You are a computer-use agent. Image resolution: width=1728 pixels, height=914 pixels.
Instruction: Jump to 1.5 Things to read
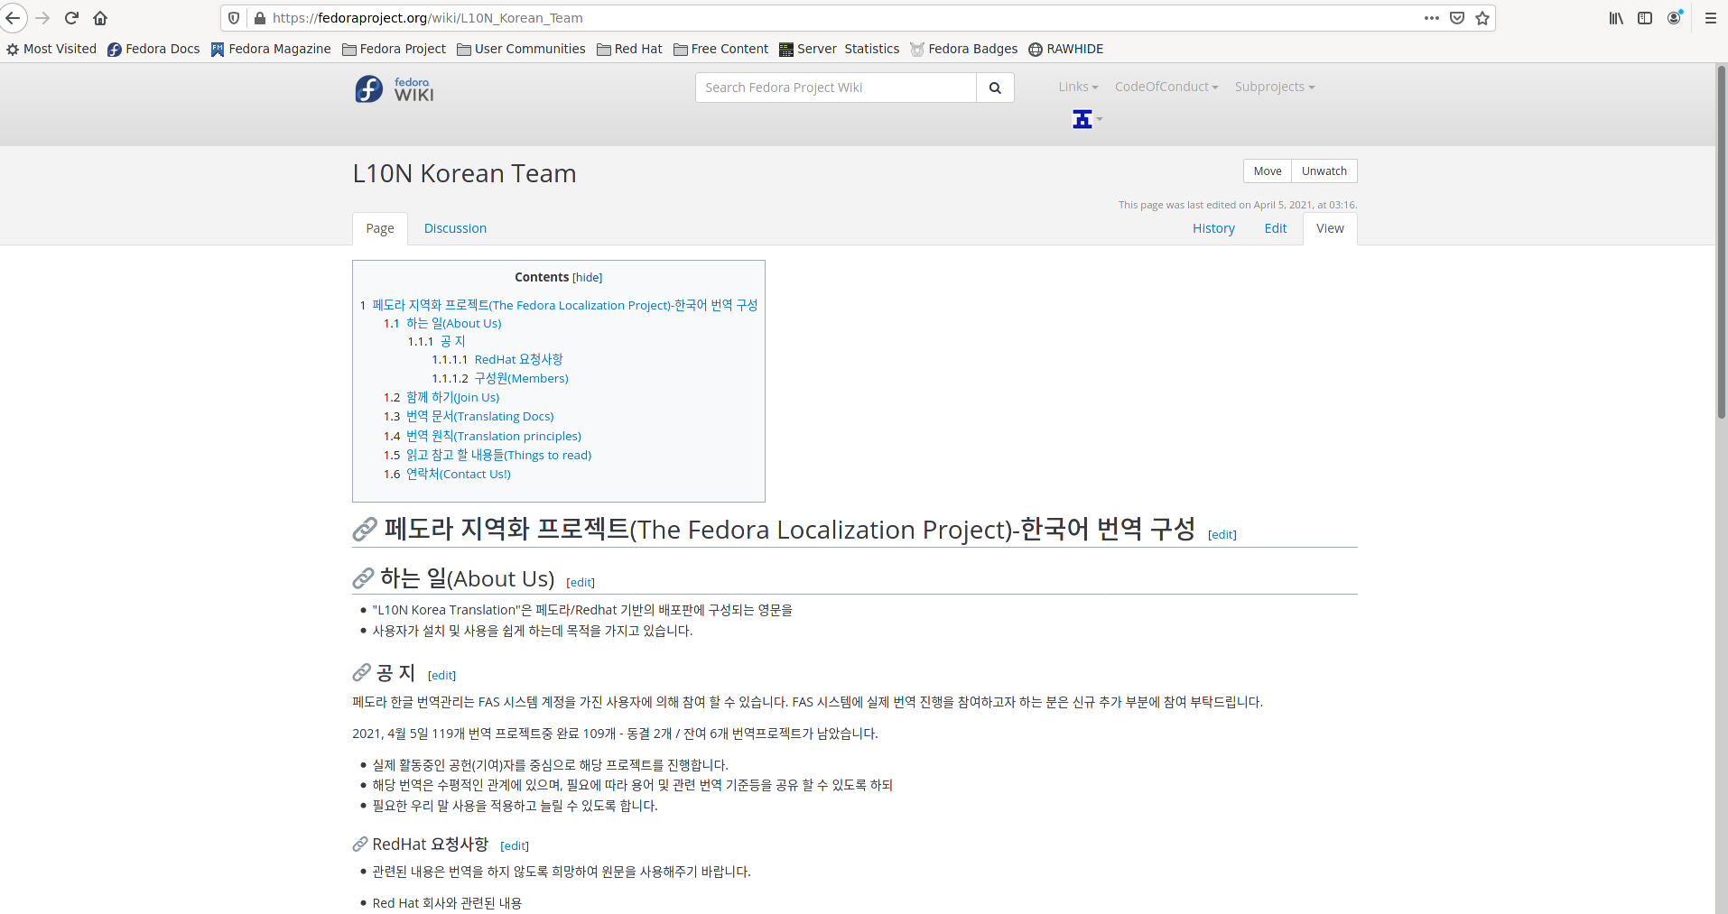click(x=488, y=455)
